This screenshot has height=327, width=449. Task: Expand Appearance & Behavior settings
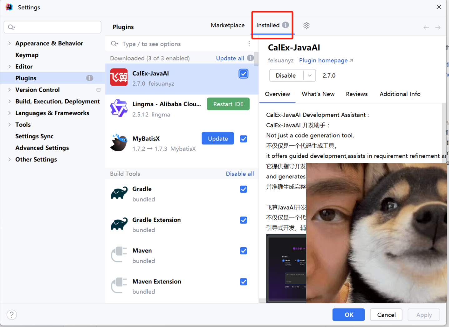click(x=9, y=43)
